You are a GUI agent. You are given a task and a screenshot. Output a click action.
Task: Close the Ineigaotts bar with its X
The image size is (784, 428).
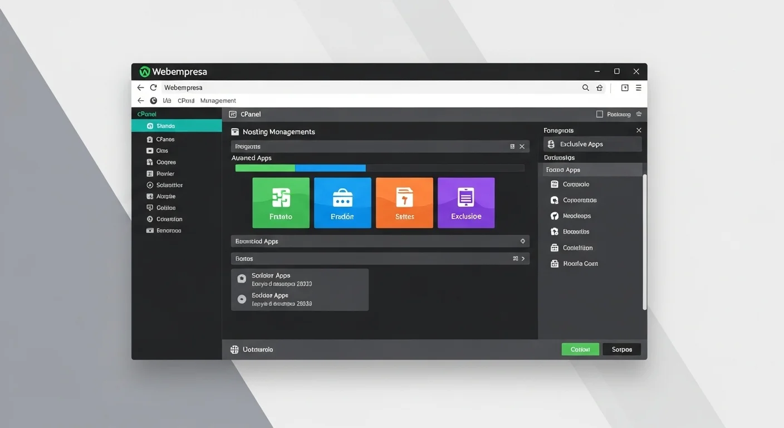point(522,147)
